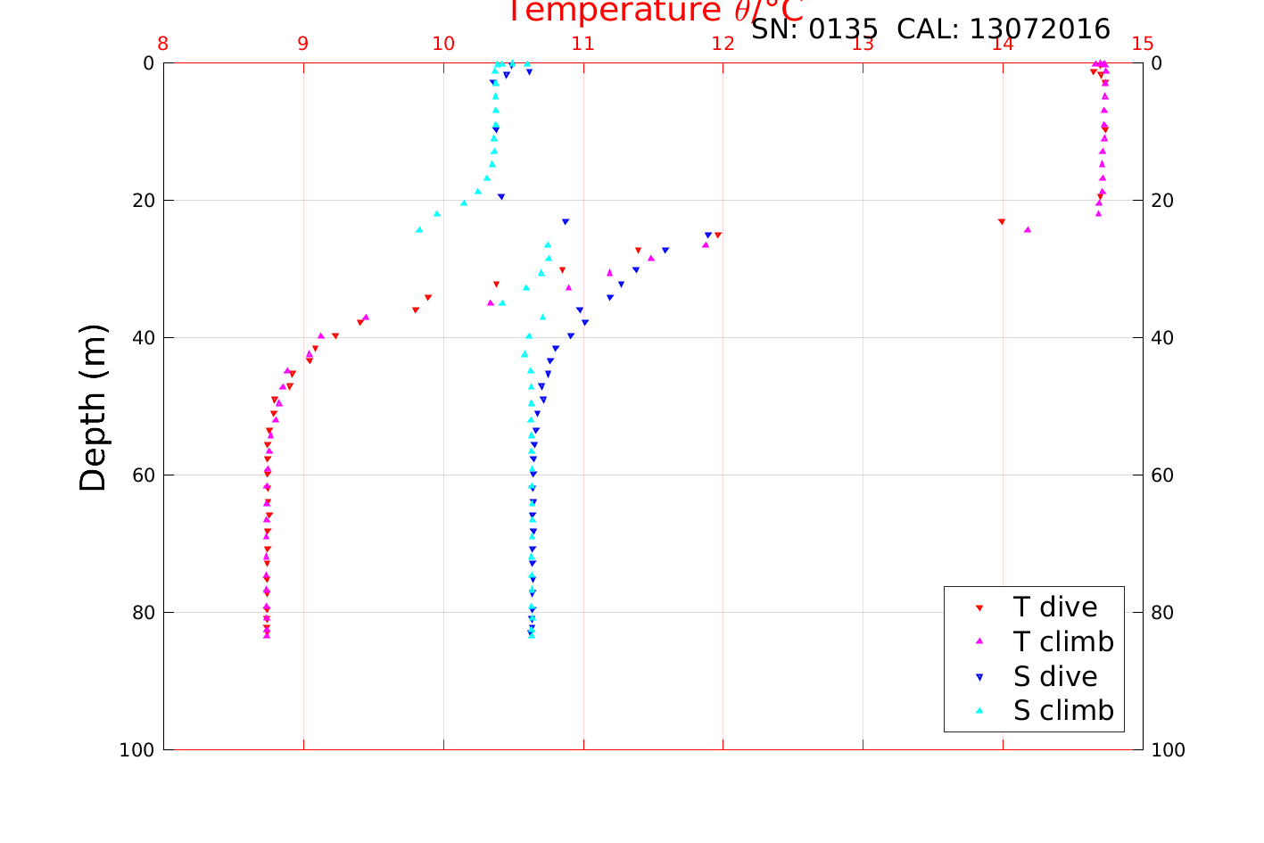Screen dimensions: 1264x843
Task: Click the 'SN: 0135 CAL: 13072016' text
Action: click(x=930, y=29)
